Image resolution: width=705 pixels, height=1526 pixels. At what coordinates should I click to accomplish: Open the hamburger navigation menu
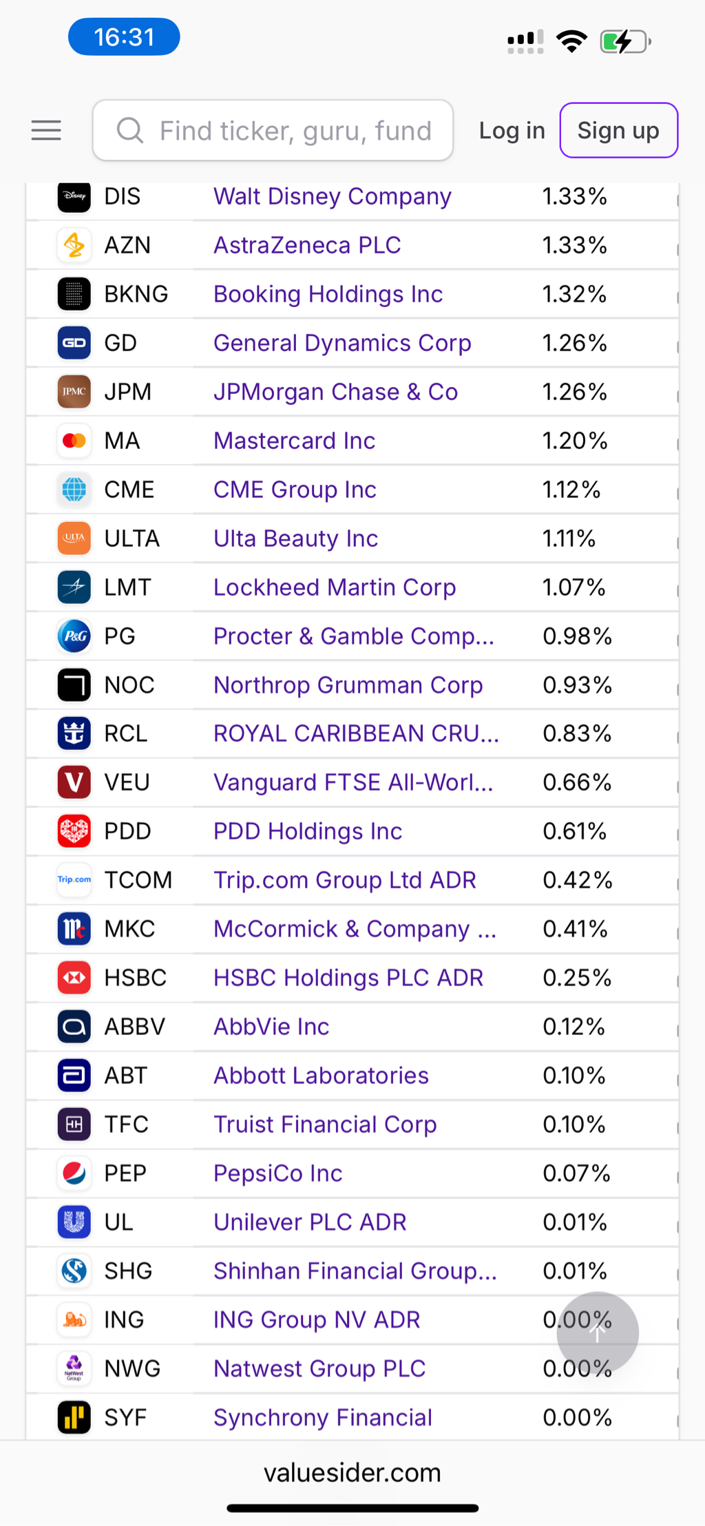pos(46,130)
